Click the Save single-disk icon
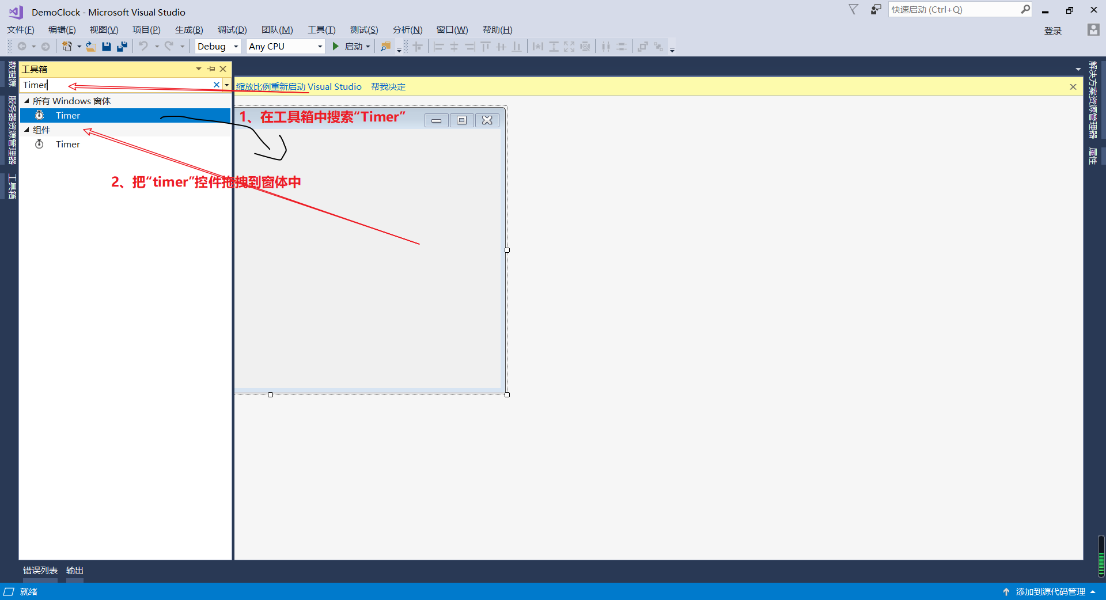The image size is (1106, 600). [x=107, y=47]
